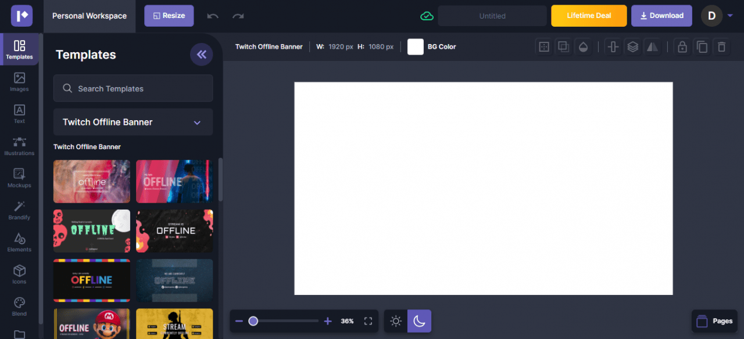Open the layers stack icon
Viewport: 744px width, 339px height.
(x=632, y=47)
